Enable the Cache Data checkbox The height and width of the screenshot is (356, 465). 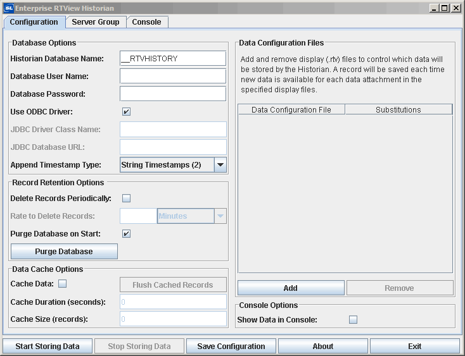click(62, 284)
